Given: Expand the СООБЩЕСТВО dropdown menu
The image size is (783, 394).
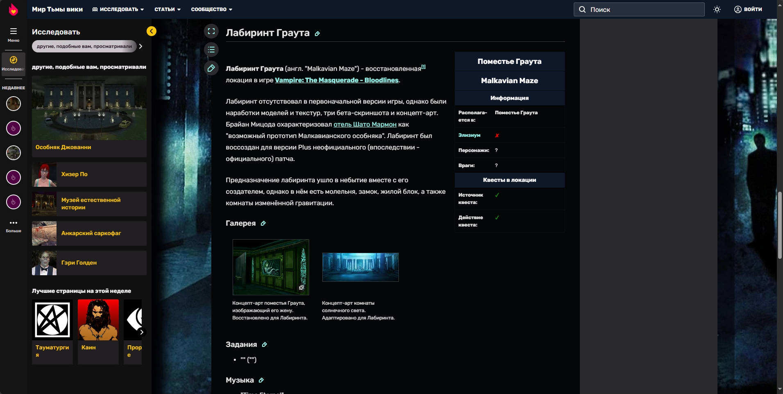Looking at the screenshot, I should tap(212, 9).
